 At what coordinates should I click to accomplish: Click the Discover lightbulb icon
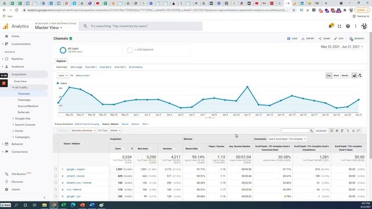coord(6,182)
